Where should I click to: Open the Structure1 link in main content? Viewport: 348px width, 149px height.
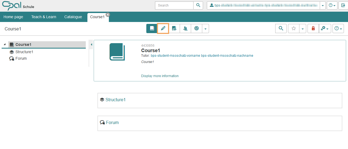(x=115, y=100)
